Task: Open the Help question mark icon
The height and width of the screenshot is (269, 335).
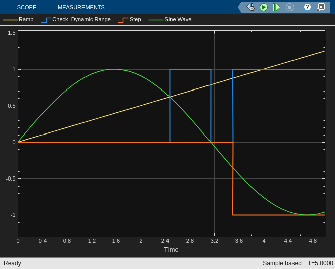Action: click(307, 7)
